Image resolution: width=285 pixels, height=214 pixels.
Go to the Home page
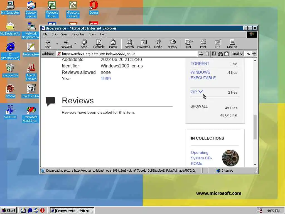(113, 44)
